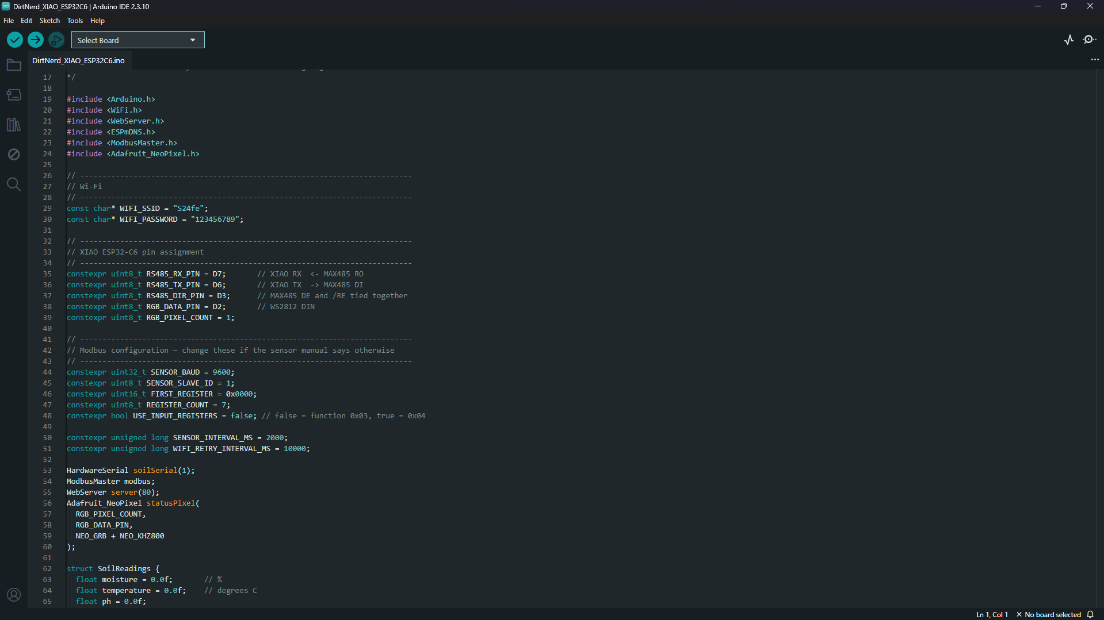Open the Help menu

[x=97, y=21]
